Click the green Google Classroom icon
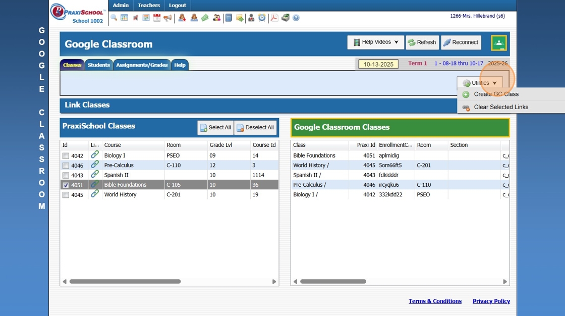Image resolution: width=565 pixels, height=316 pixels. point(498,43)
